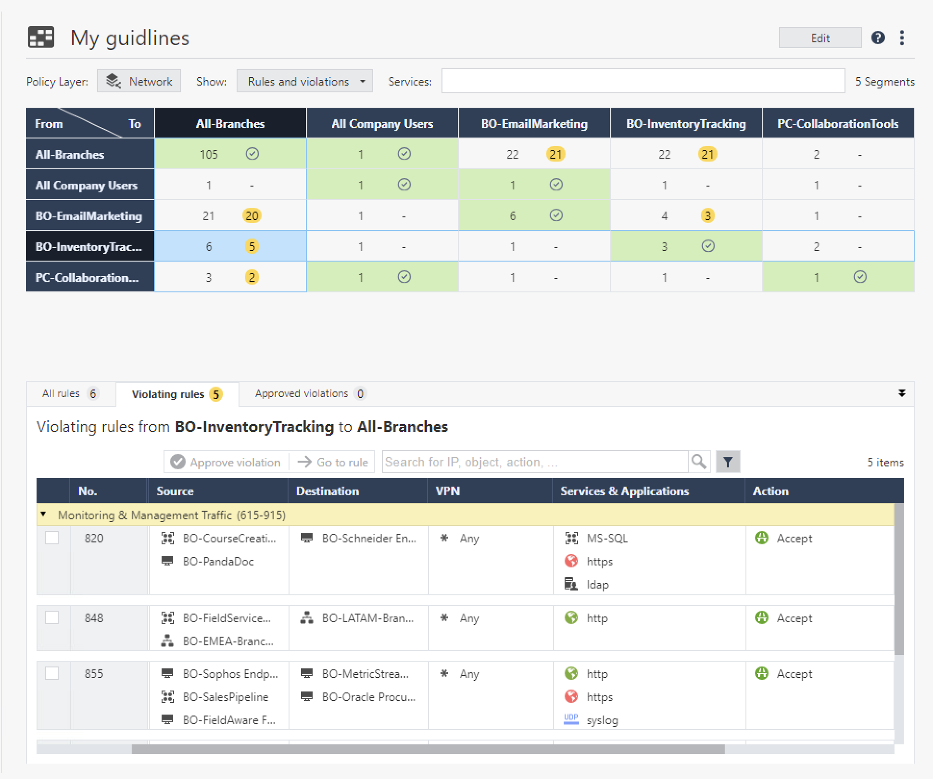Click the BO-LATAM-Bran... network icon
Screen dimensions: 933x779
(307, 617)
